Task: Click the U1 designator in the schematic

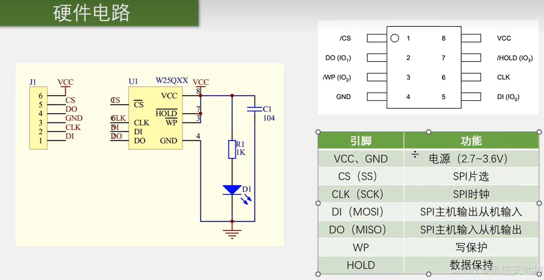Action: [133, 81]
